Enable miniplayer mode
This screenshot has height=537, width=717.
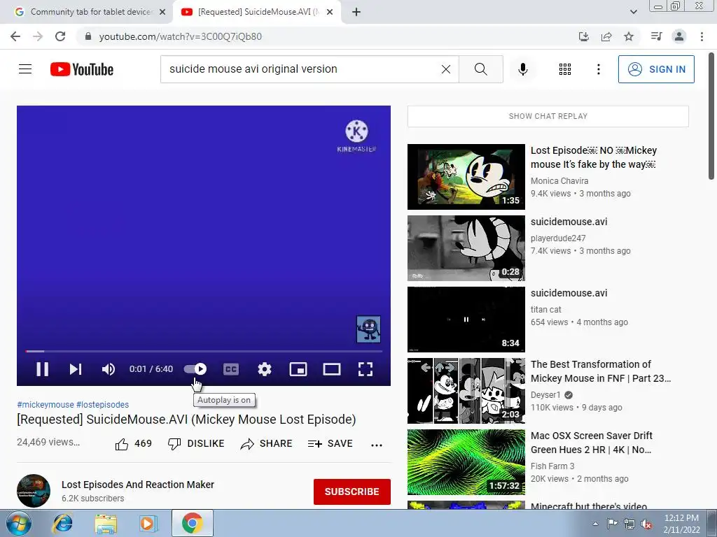298,369
